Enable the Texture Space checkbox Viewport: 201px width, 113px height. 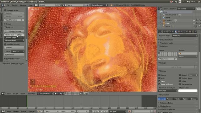coord(180,78)
